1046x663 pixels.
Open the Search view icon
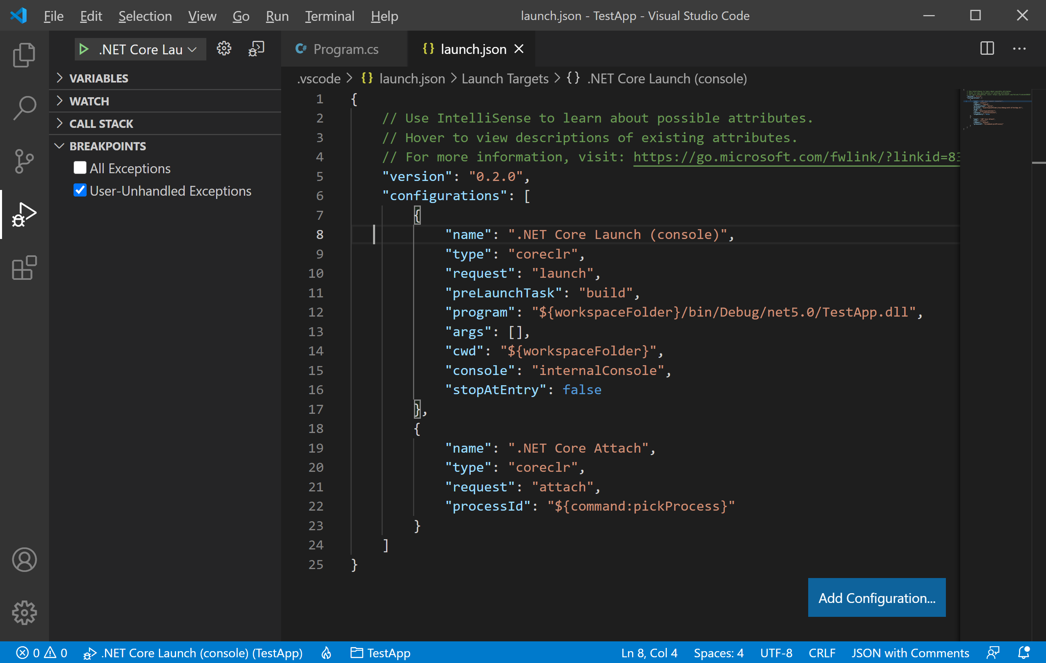point(24,108)
